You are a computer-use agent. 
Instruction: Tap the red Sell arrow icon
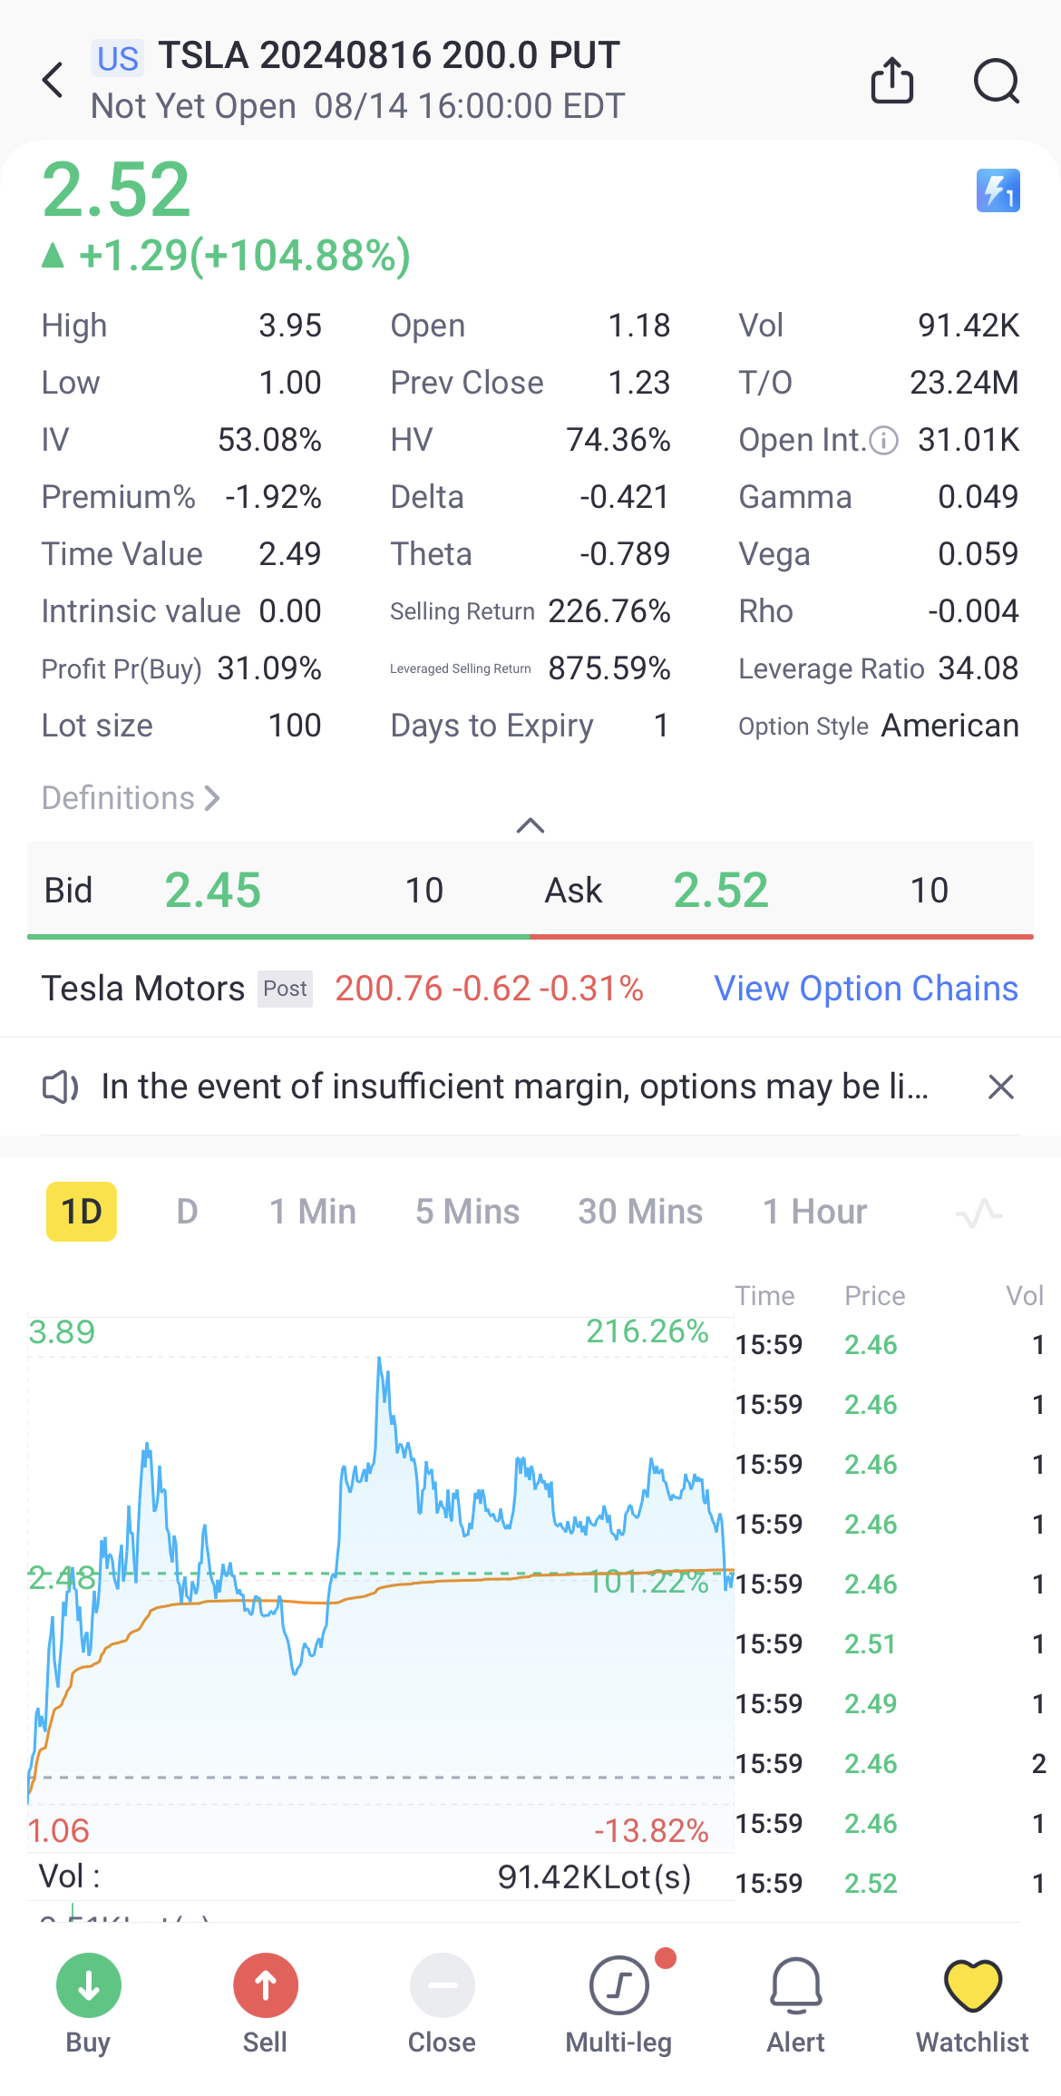266,1987
